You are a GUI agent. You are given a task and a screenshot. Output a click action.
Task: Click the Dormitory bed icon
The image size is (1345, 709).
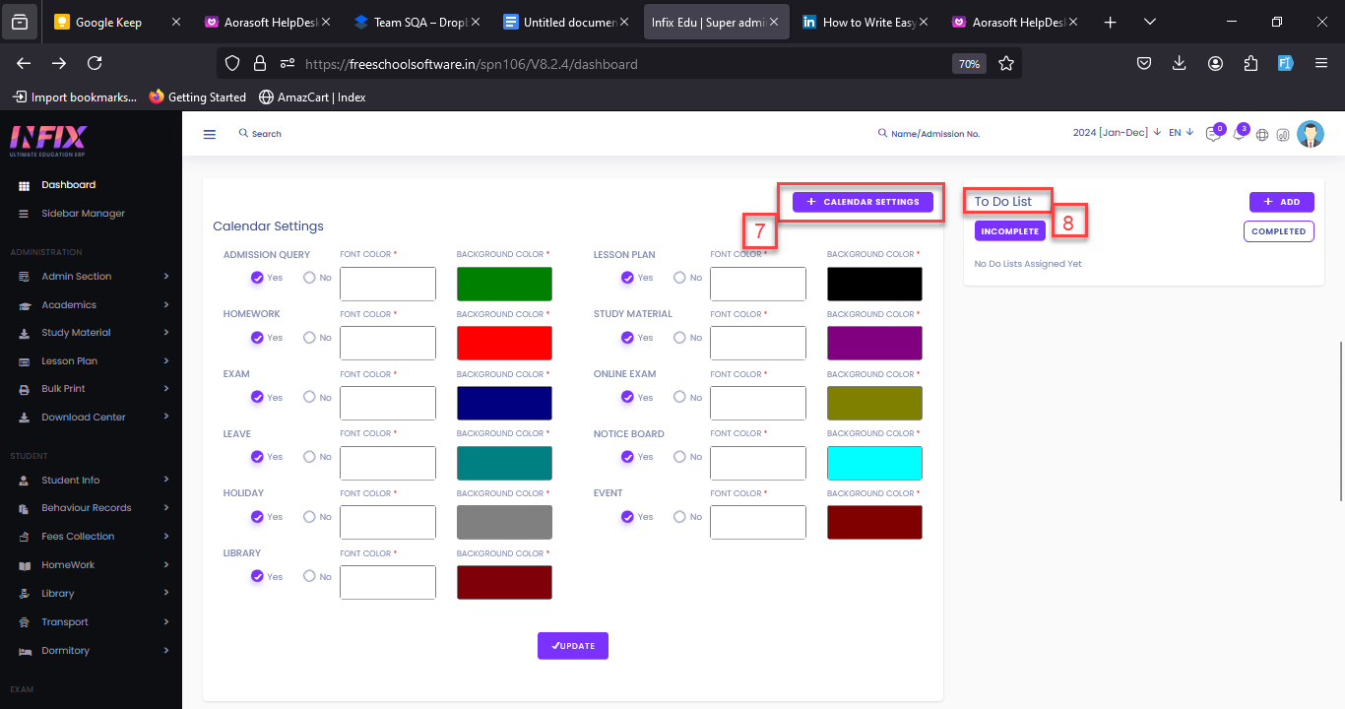click(24, 651)
